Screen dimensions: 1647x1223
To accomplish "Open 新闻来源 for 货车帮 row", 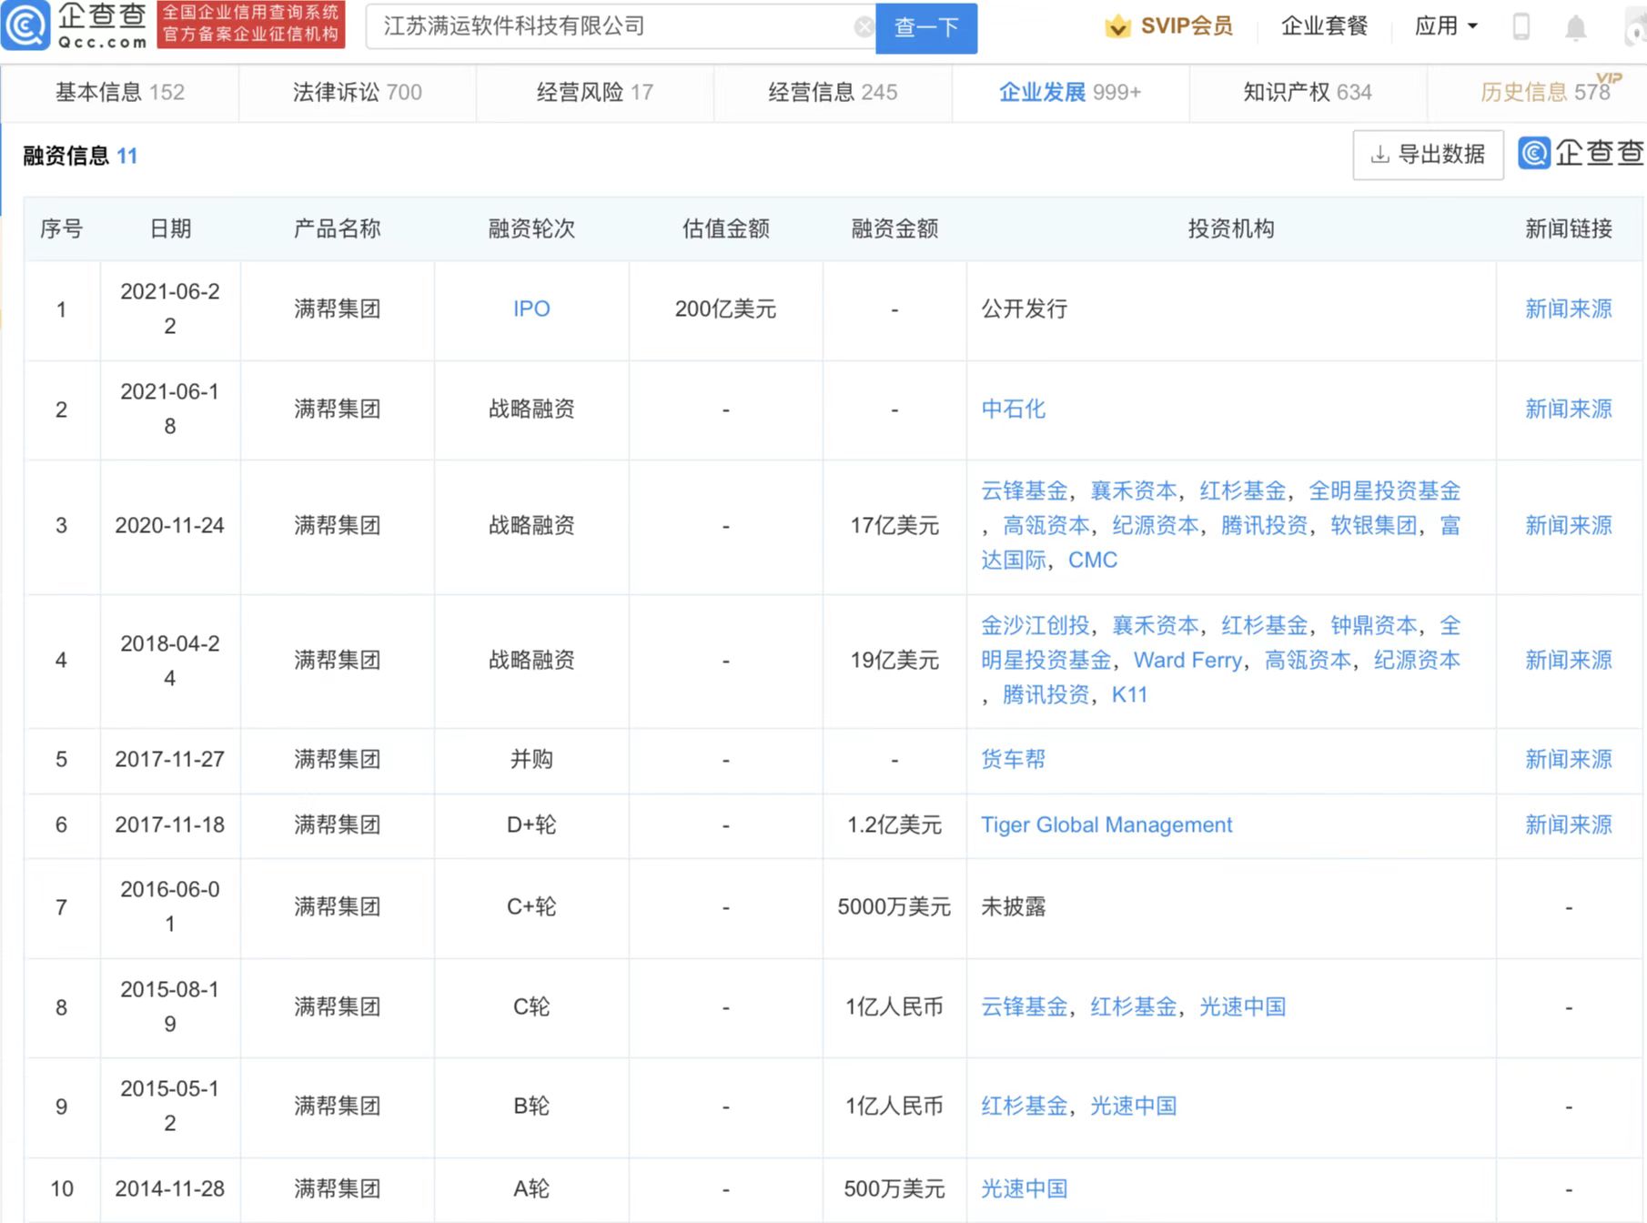I will (x=1569, y=760).
